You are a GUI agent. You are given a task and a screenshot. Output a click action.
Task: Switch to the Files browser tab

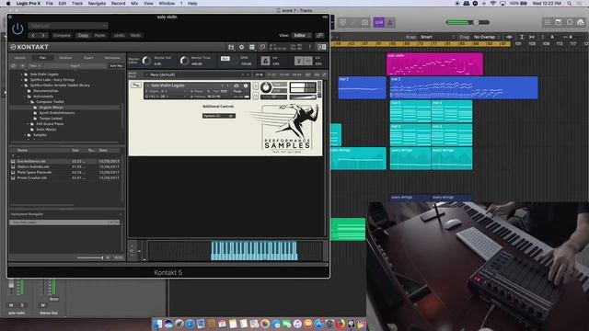43,58
